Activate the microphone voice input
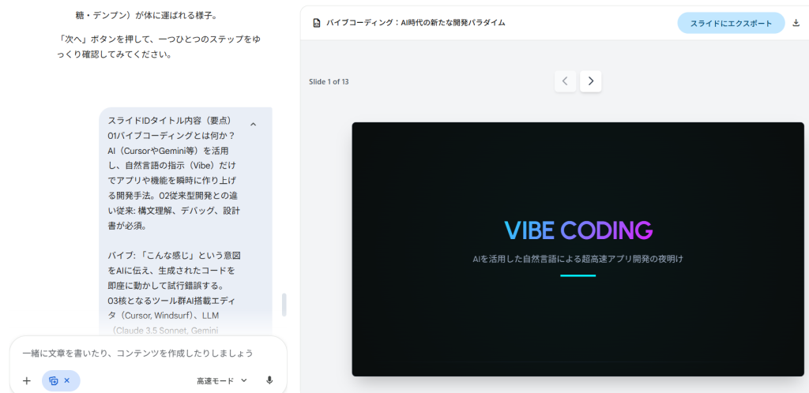The image size is (809, 393). pos(269,380)
